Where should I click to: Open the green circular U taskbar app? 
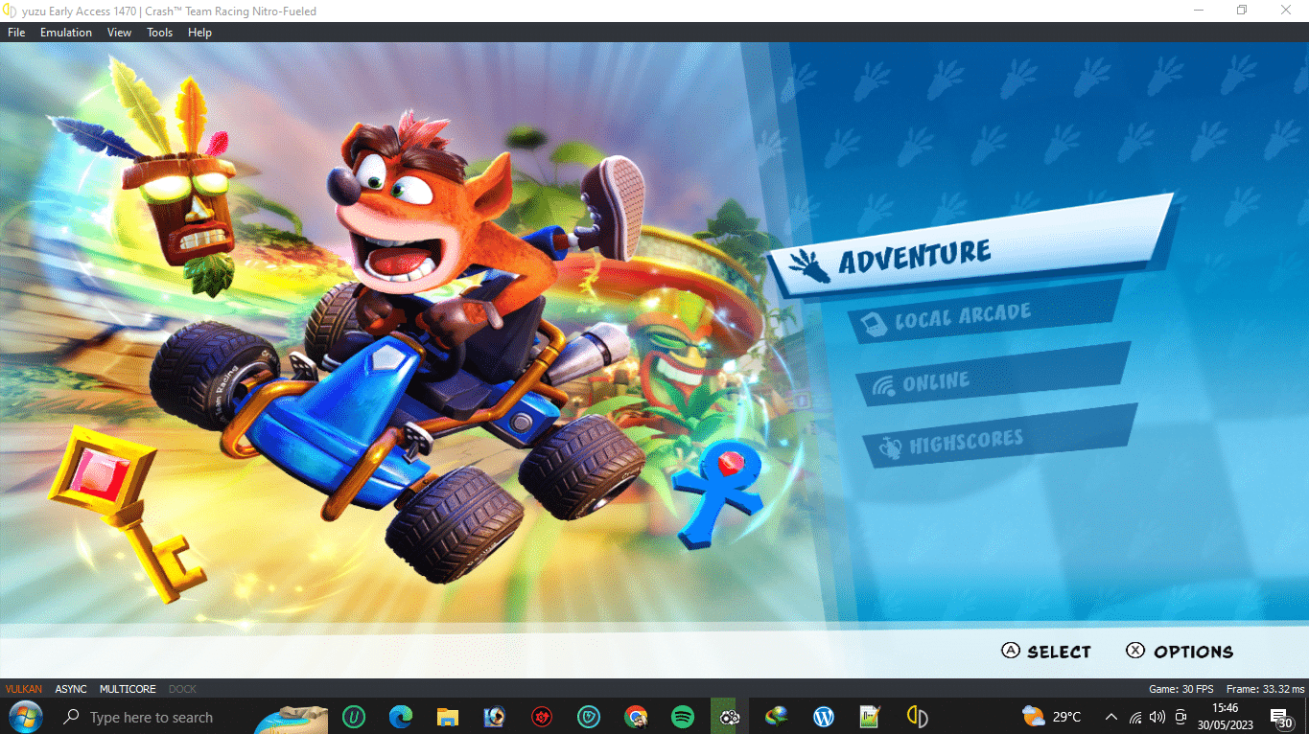[355, 717]
